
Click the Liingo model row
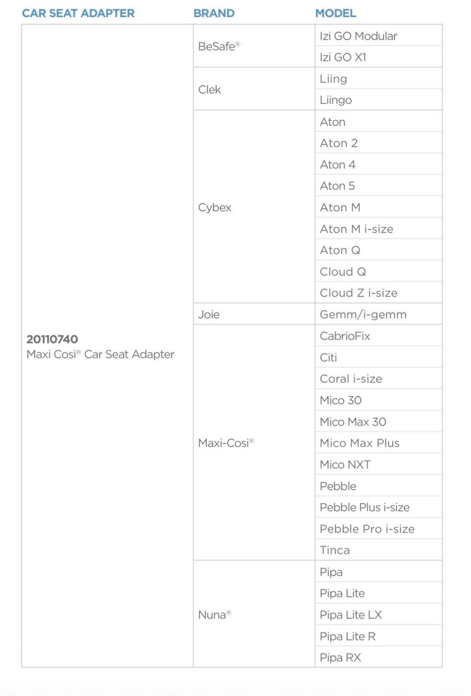coord(378,100)
